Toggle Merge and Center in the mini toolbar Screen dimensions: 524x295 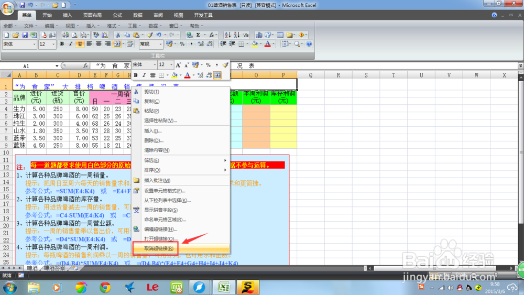click(217, 75)
